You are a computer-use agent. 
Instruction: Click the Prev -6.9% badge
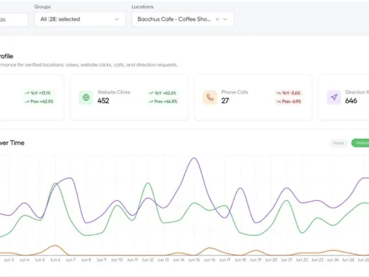tap(289, 101)
